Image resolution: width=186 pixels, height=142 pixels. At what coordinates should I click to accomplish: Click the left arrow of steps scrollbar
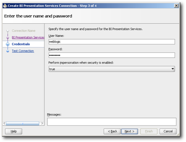pos(4,123)
